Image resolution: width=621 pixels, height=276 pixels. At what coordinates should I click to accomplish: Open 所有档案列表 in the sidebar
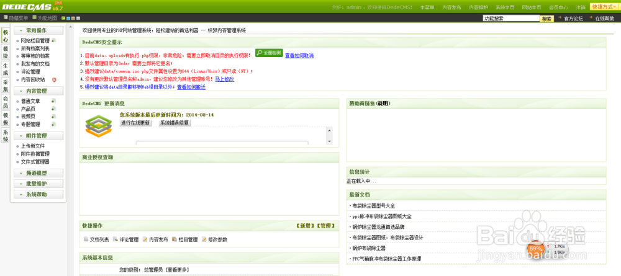pyautogui.click(x=35, y=48)
